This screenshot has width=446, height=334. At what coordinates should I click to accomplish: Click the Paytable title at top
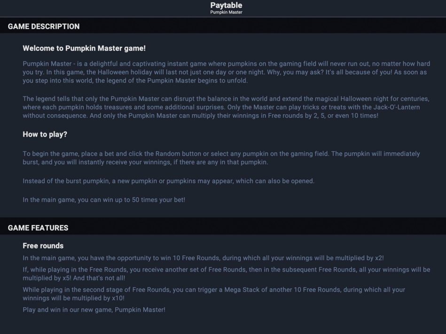pos(226,5)
